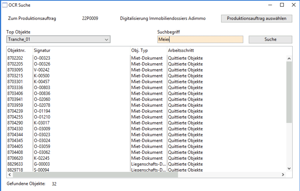This screenshot has width=300, height=191.
Task: Select Liegenschafts-D row 8829633
Action: 15,164
